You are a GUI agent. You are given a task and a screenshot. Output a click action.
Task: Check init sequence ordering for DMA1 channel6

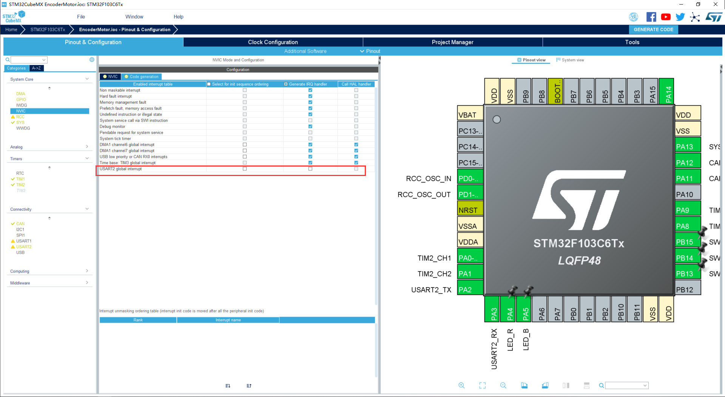[245, 145]
